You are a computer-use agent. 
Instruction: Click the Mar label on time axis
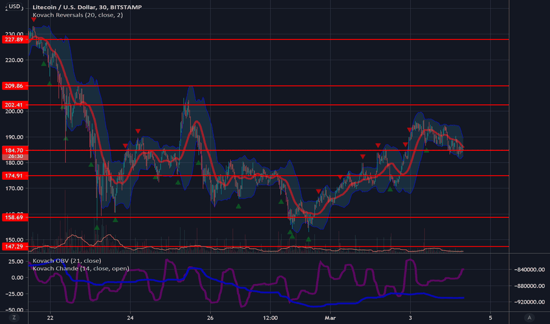click(x=330, y=318)
